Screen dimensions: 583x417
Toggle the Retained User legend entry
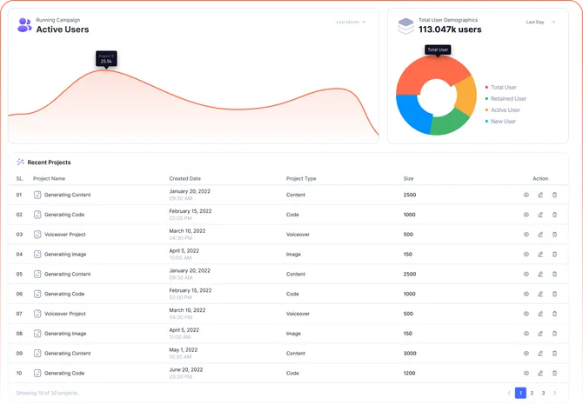[x=506, y=98]
